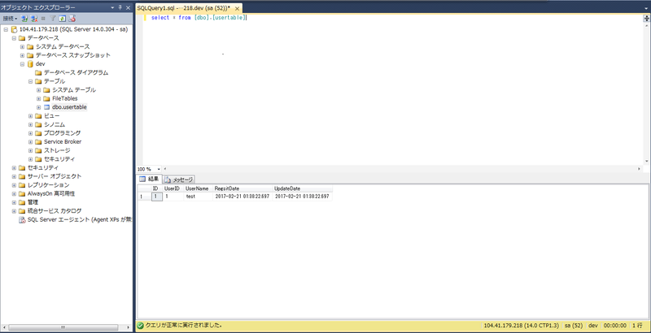Expand the システム データベース folder
This screenshot has width=651, height=333.
23,47
